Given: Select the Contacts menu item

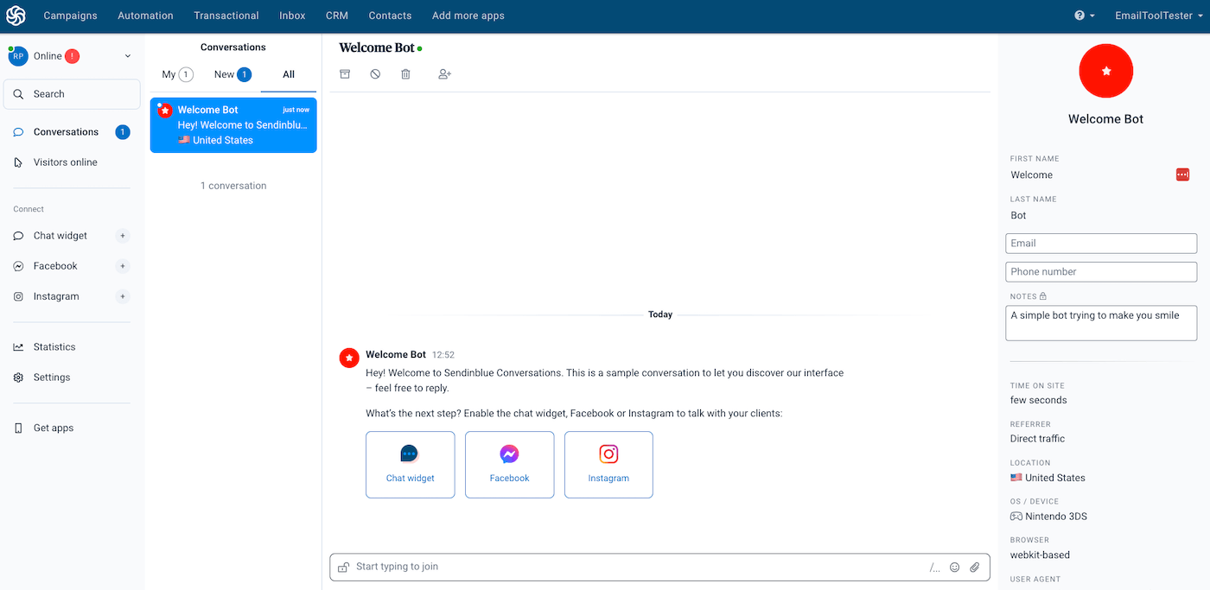Looking at the screenshot, I should click(390, 15).
